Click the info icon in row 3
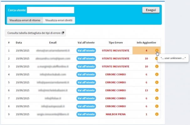The width and height of the screenshot is (190, 125). (157, 66)
